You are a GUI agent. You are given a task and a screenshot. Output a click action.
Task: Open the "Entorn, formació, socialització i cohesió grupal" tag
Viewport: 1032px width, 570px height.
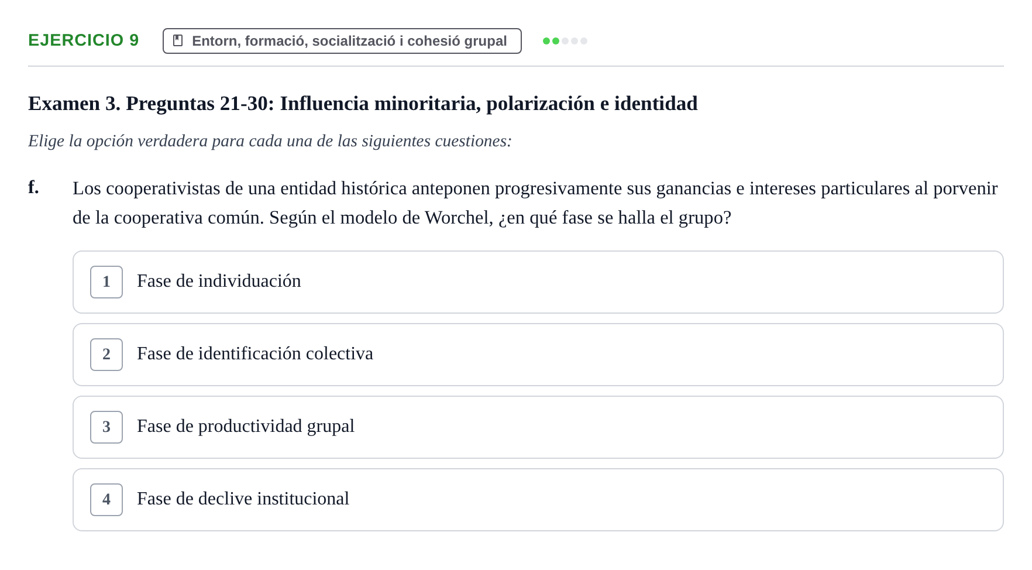[x=342, y=41]
